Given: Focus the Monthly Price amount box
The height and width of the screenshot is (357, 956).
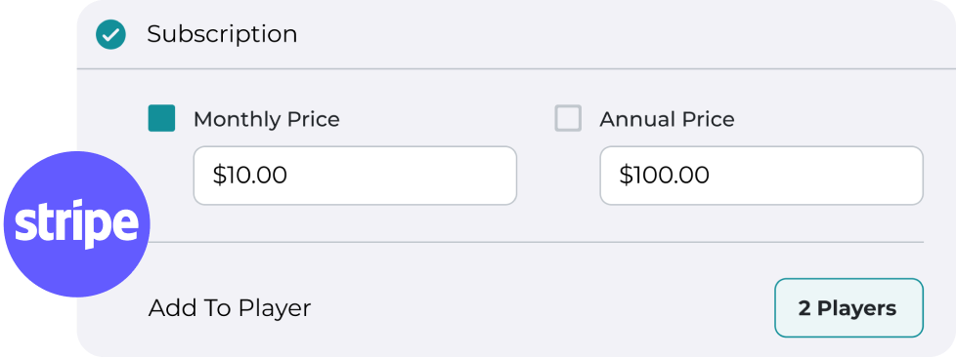Looking at the screenshot, I should 355,176.
